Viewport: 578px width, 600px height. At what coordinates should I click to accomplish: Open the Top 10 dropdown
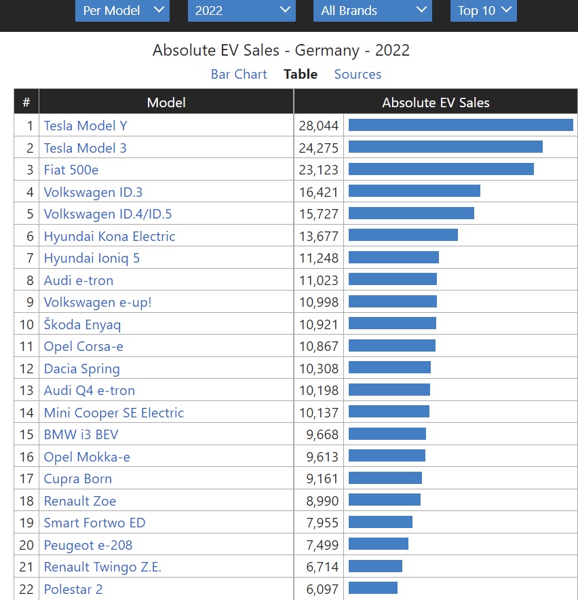(484, 11)
